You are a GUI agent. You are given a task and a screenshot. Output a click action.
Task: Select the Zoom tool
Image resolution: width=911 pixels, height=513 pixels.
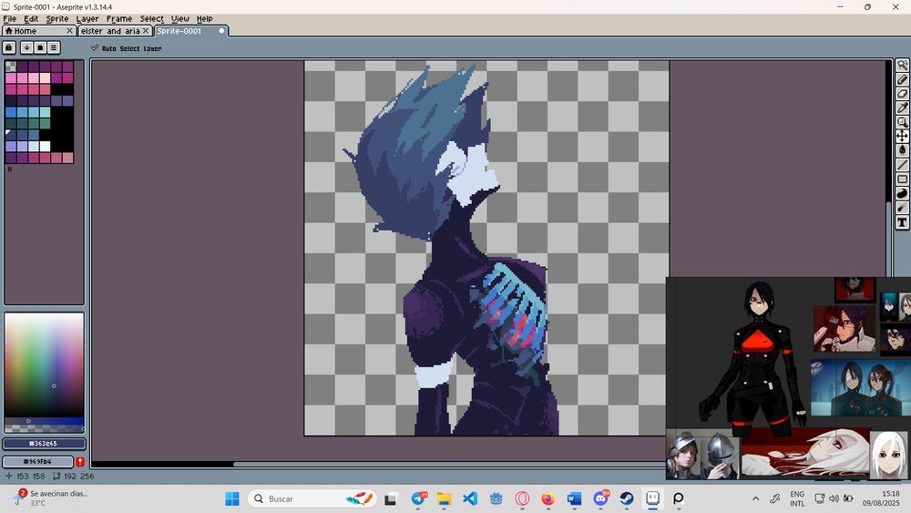point(902,122)
